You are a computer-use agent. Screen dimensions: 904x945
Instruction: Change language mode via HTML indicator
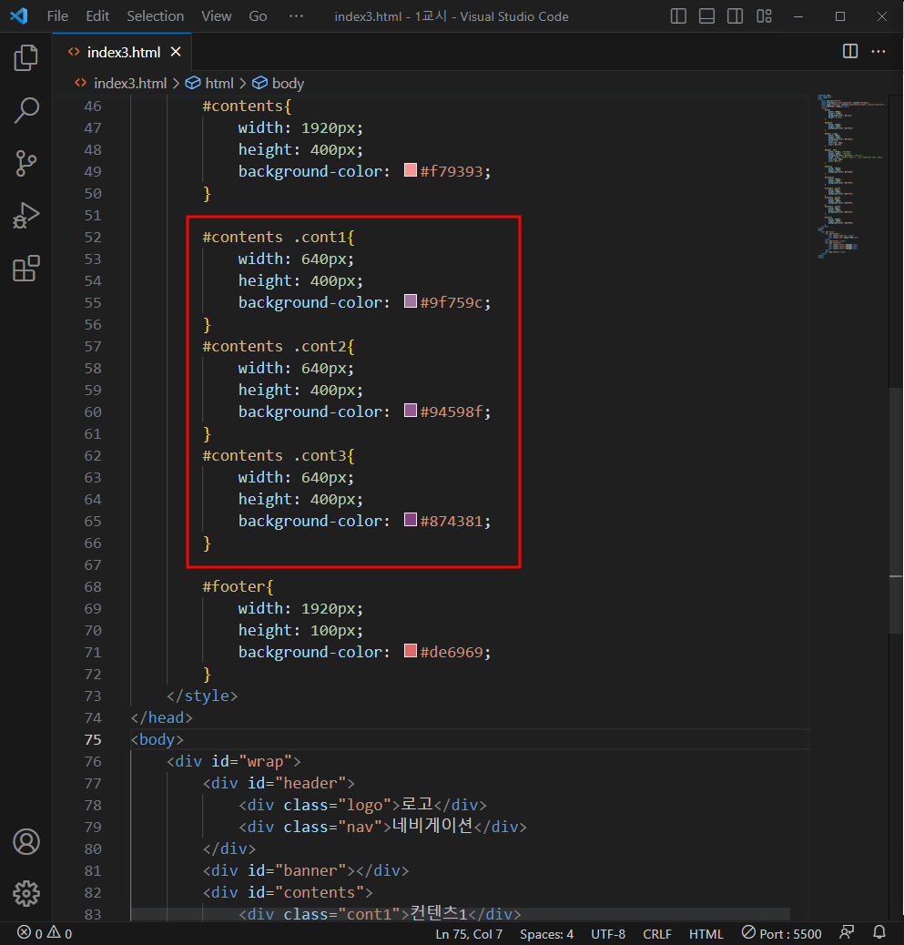click(x=706, y=934)
